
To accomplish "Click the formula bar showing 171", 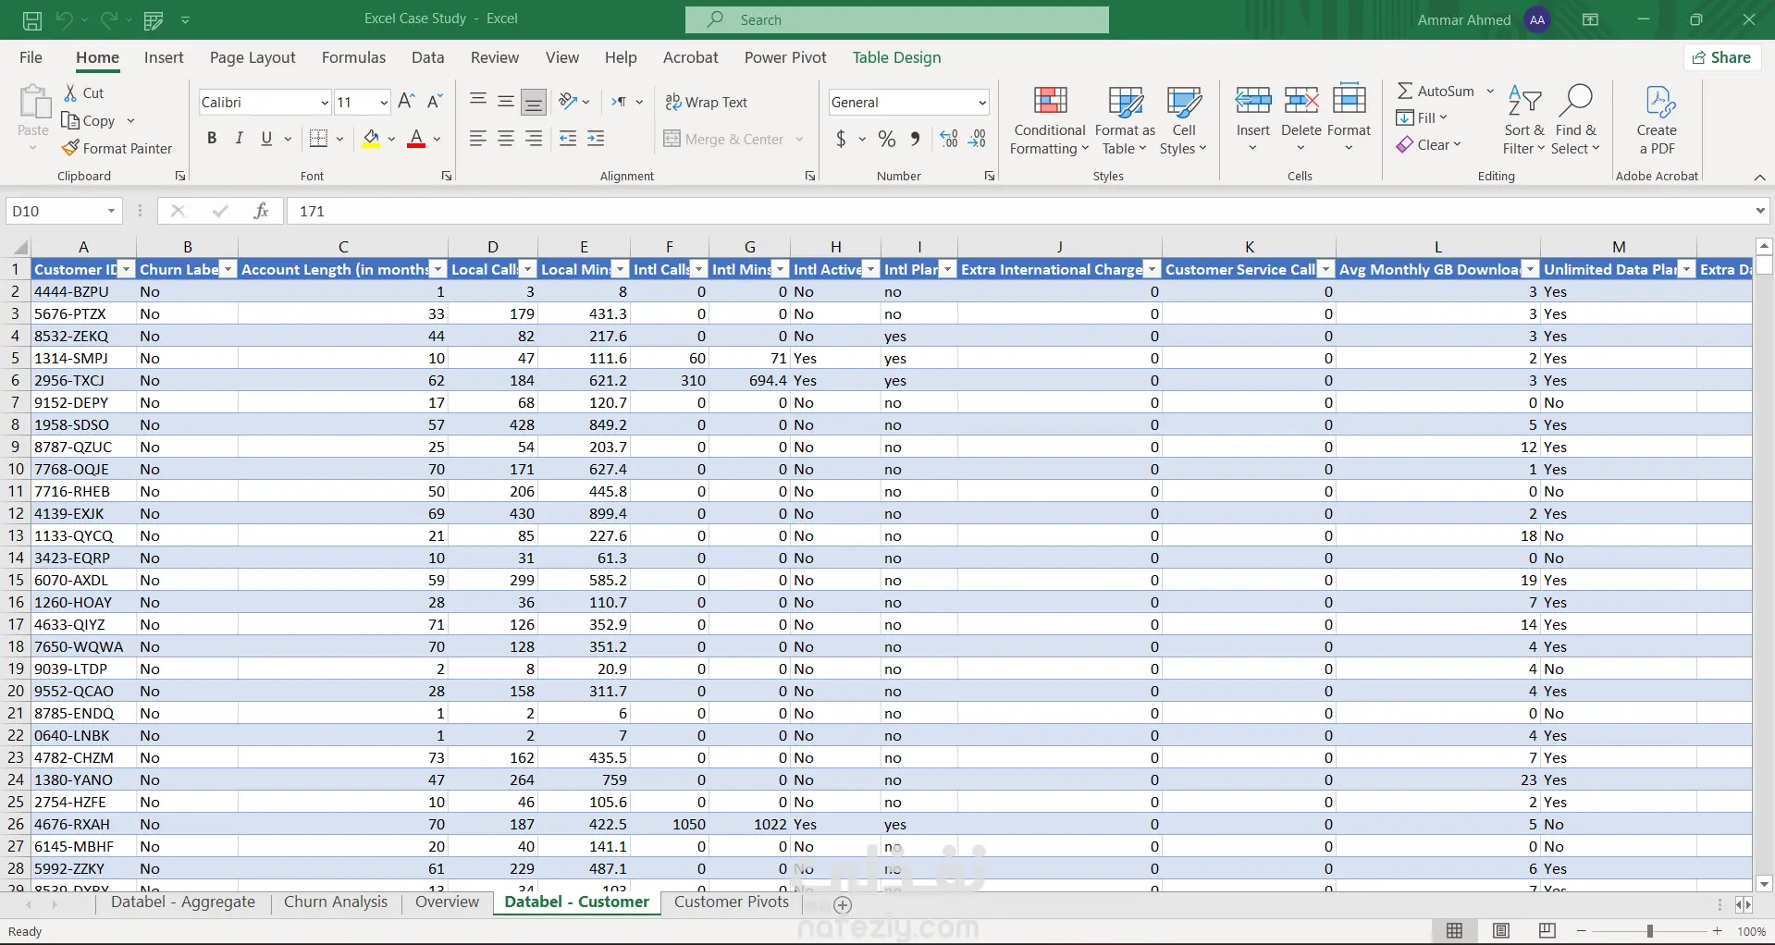I will pos(1017,211).
